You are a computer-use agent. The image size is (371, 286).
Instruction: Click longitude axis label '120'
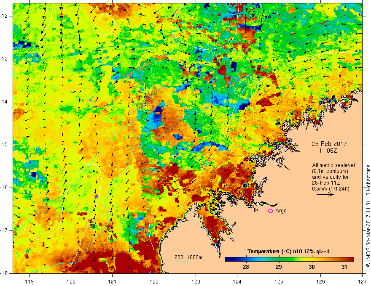click(x=71, y=281)
